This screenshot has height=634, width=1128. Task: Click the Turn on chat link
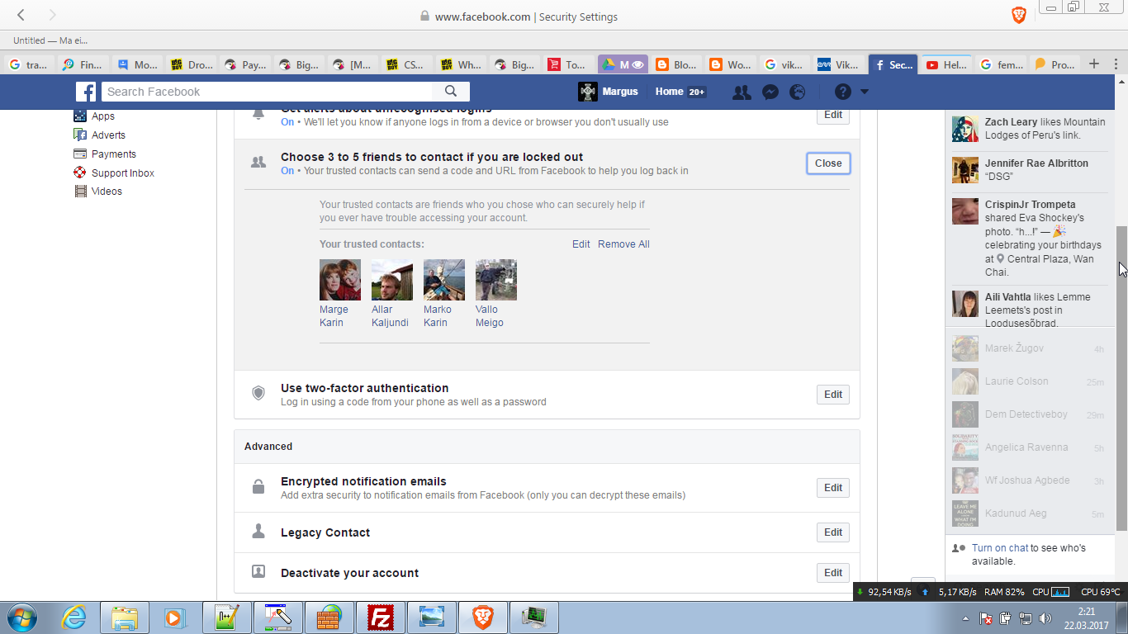click(1000, 548)
